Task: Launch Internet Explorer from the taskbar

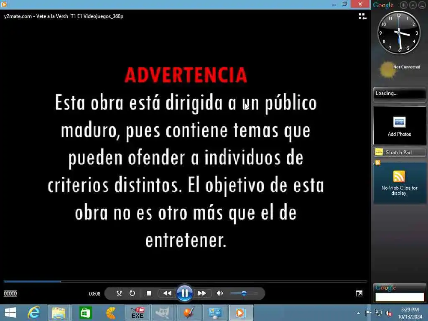Action: coord(34,313)
